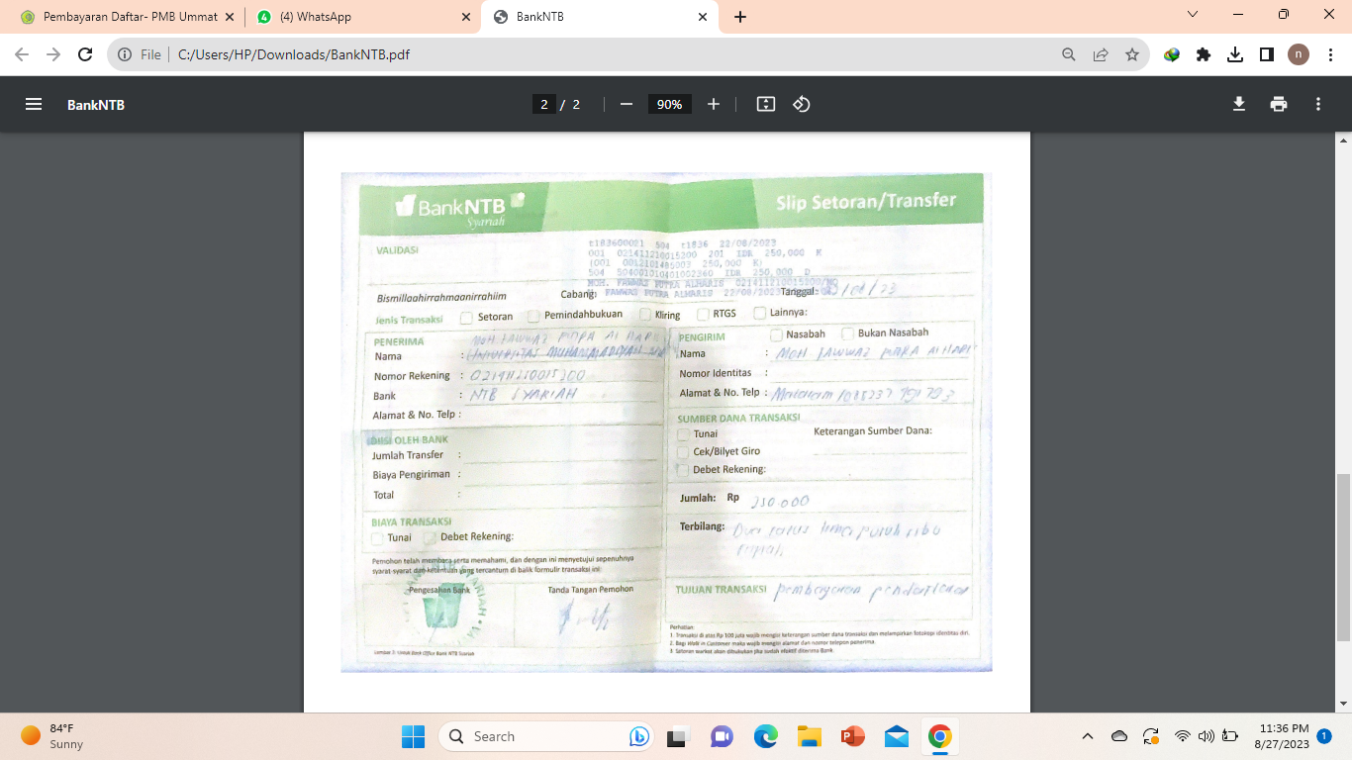Image resolution: width=1352 pixels, height=760 pixels.
Task: Click the zoom out minus button
Action: click(626, 104)
